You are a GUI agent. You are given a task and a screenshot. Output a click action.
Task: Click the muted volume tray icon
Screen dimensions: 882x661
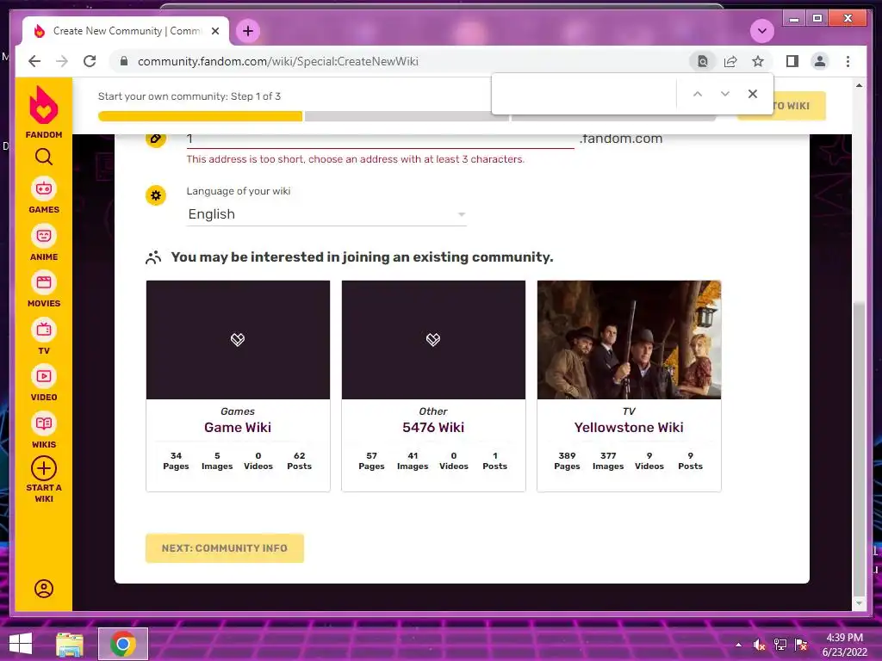[760, 645]
